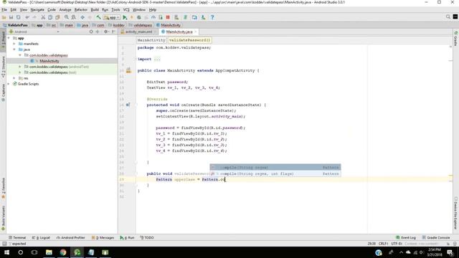Click the implements gutter icon beside onCreate

128,105
